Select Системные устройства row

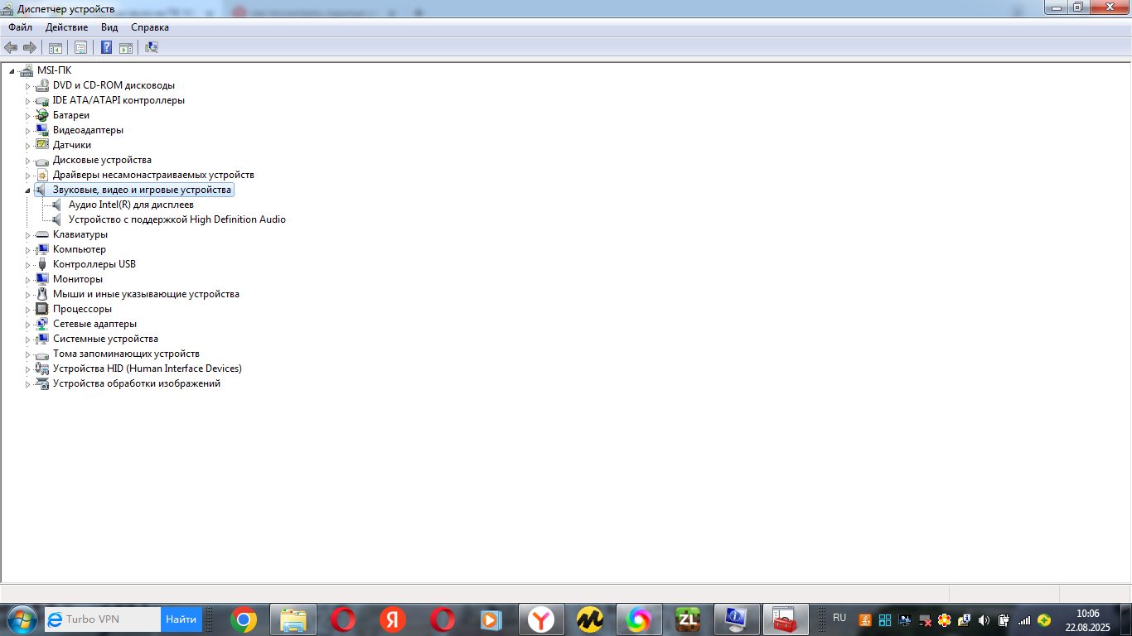pos(105,339)
